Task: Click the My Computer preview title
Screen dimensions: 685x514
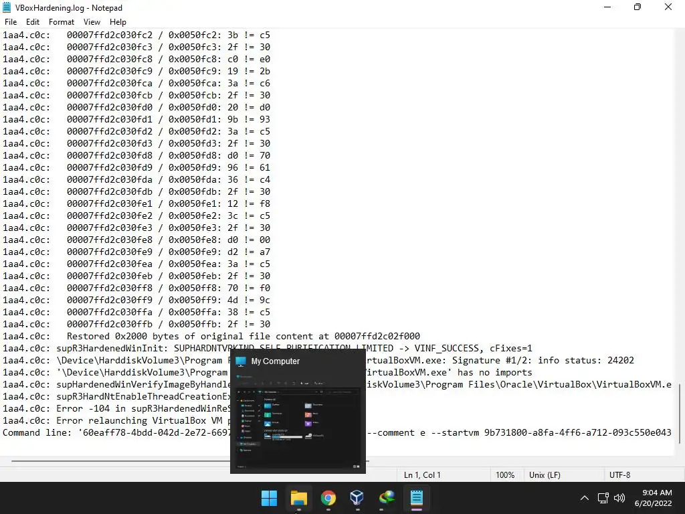Action: point(275,361)
